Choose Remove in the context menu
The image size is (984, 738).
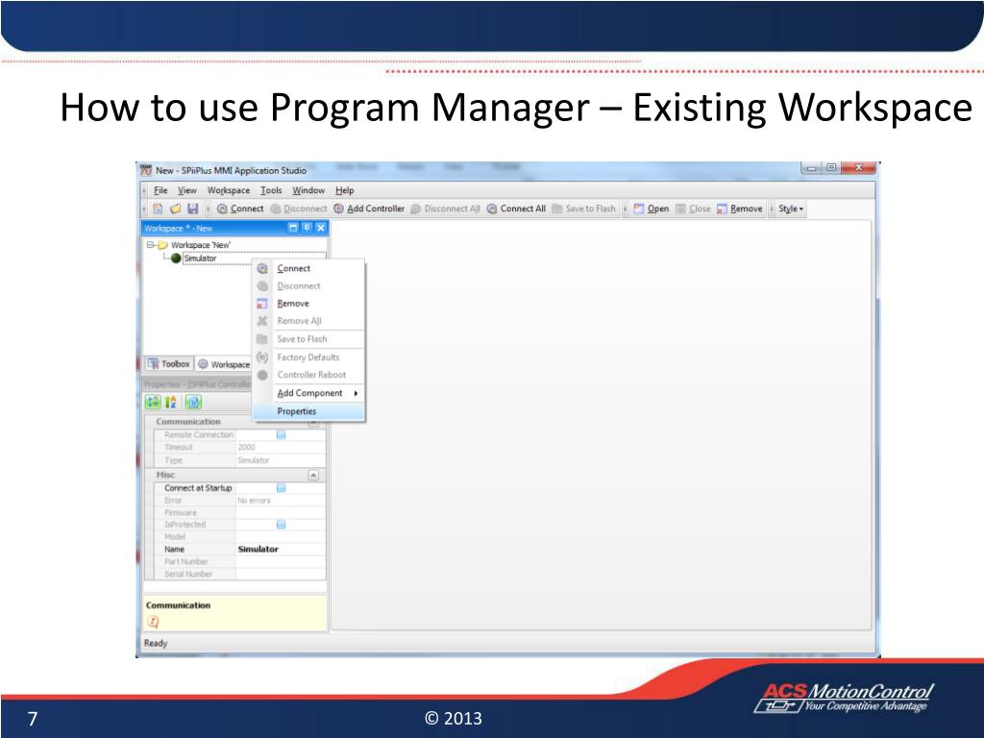(x=307, y=303)
